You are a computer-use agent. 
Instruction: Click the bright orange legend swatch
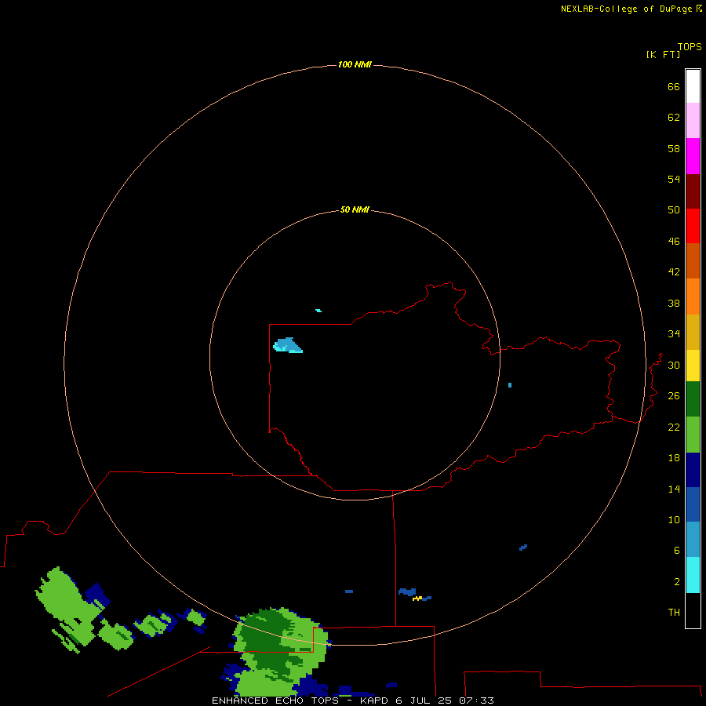[x=693, y=297]
